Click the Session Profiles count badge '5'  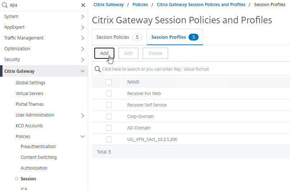coord(194,37)
